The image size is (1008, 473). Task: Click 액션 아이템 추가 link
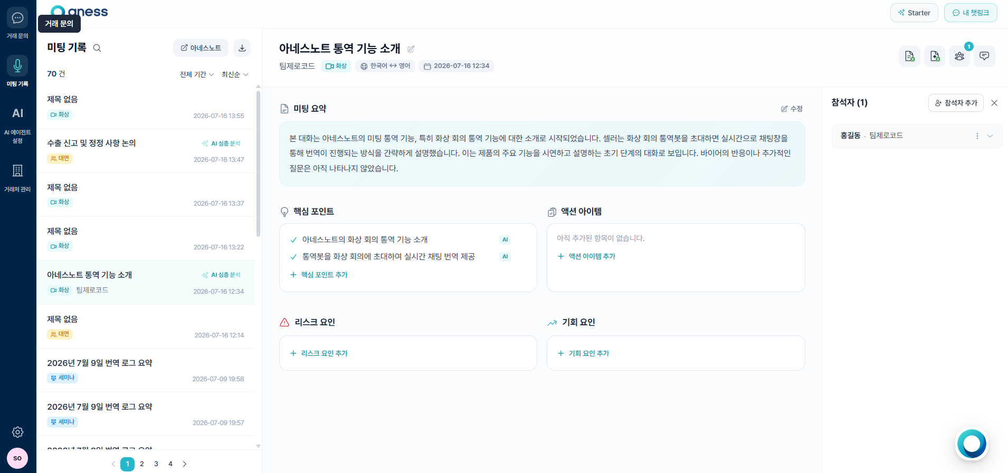click(x=586, y=256)
